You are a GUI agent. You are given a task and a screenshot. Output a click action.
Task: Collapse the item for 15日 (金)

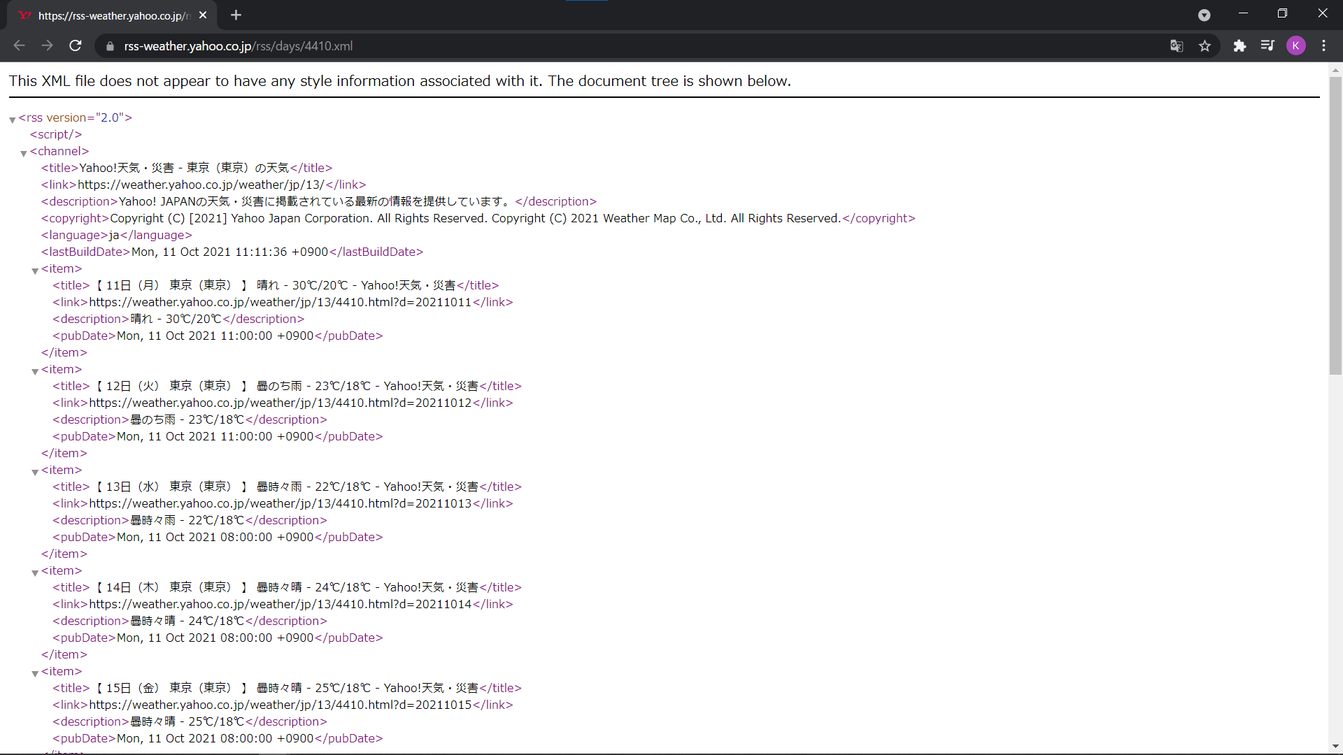click(35, 673)
